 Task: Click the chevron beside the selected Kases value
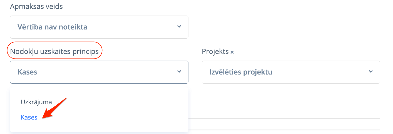pyautogui.click(x=179, y=72)
